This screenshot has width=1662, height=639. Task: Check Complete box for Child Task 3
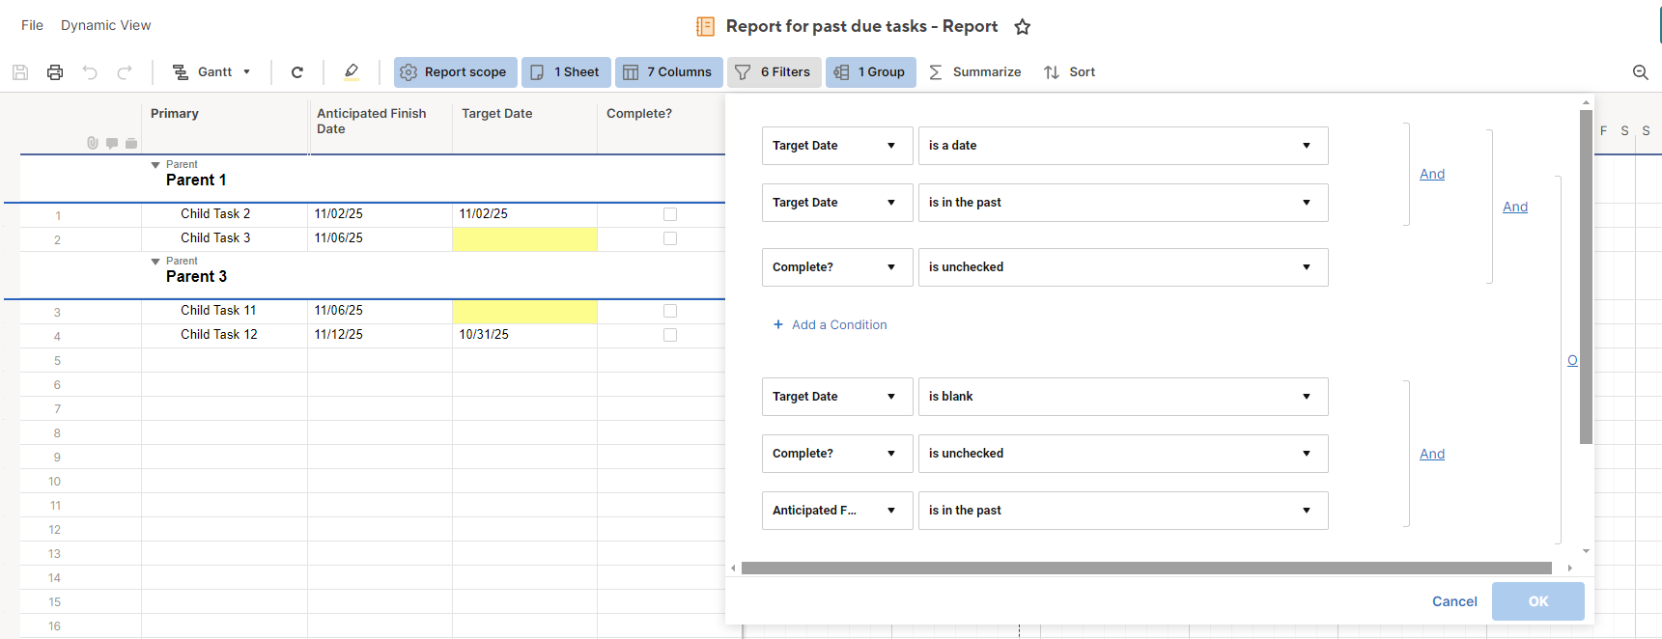point(670,238)
